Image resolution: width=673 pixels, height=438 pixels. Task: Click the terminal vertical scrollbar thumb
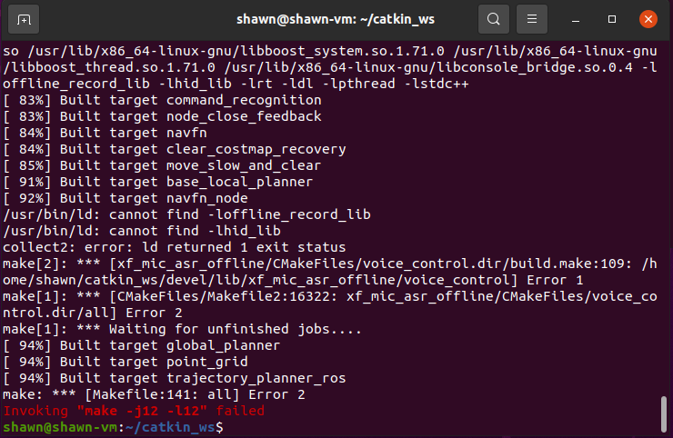(x=664, y=414)
